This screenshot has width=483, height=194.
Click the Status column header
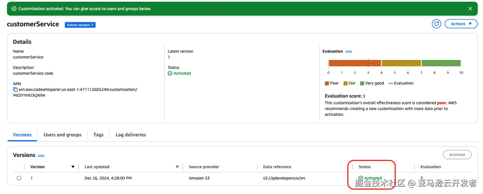tap(365, 167)
